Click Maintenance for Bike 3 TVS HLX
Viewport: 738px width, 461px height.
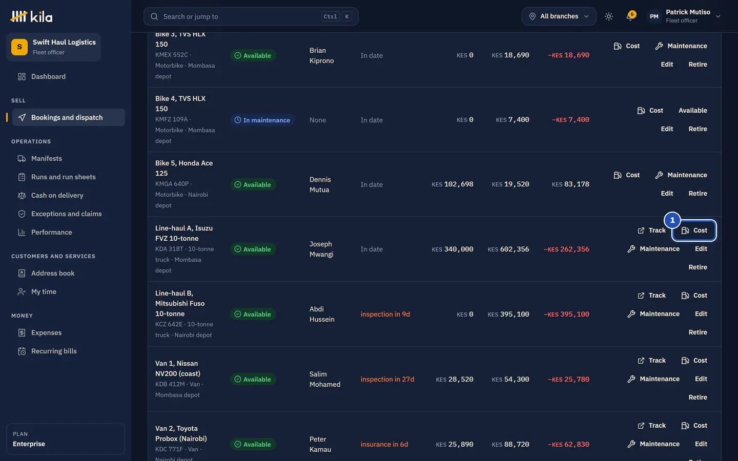tap(681, 46)
